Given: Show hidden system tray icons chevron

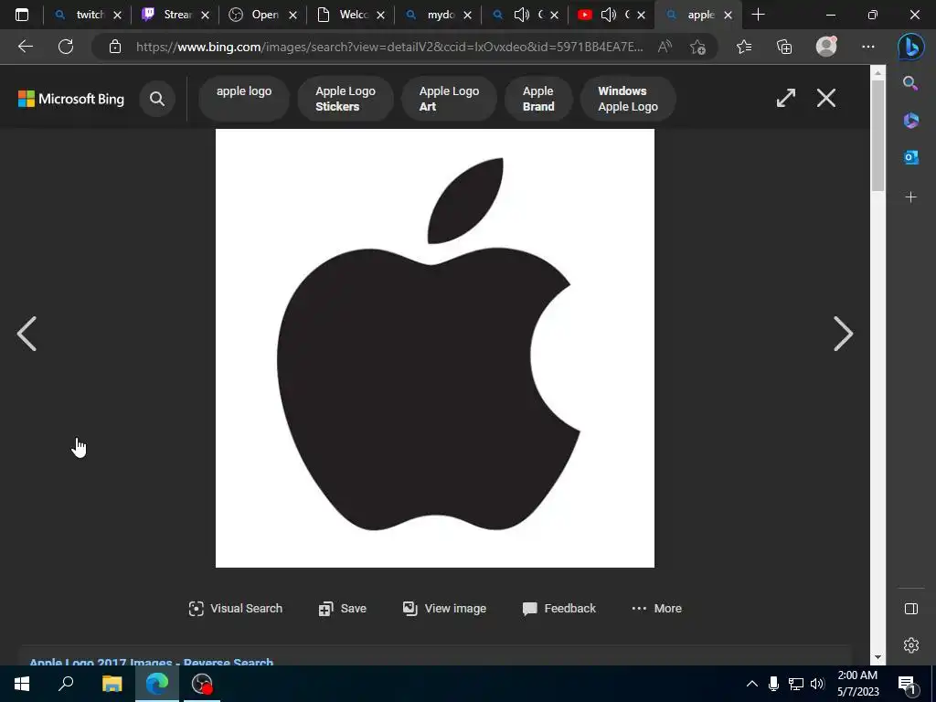Looking at the screenshot, I should coord(752,684).
